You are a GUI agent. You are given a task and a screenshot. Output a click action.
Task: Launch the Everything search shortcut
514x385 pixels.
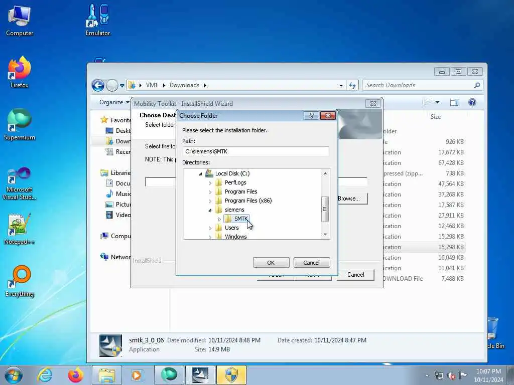click(20, 281)
